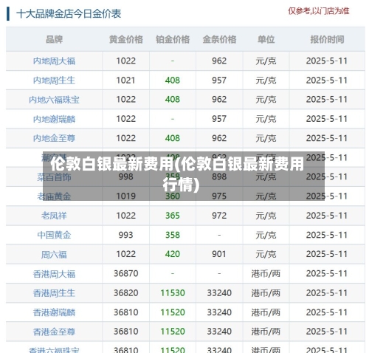Open the 内地周生生 brand link
This screenshot has height=353, width=369.
pyautogui.click(x=54, y=80)
